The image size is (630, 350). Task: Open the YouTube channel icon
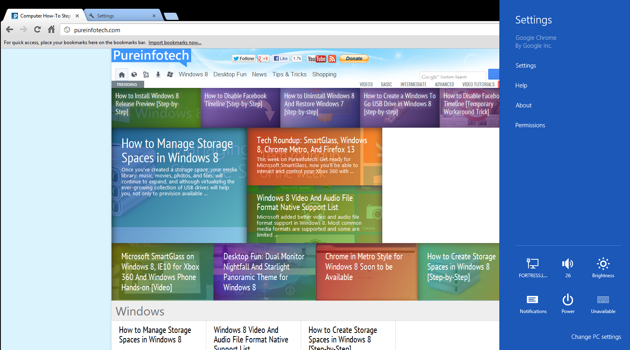pos(317,59)
